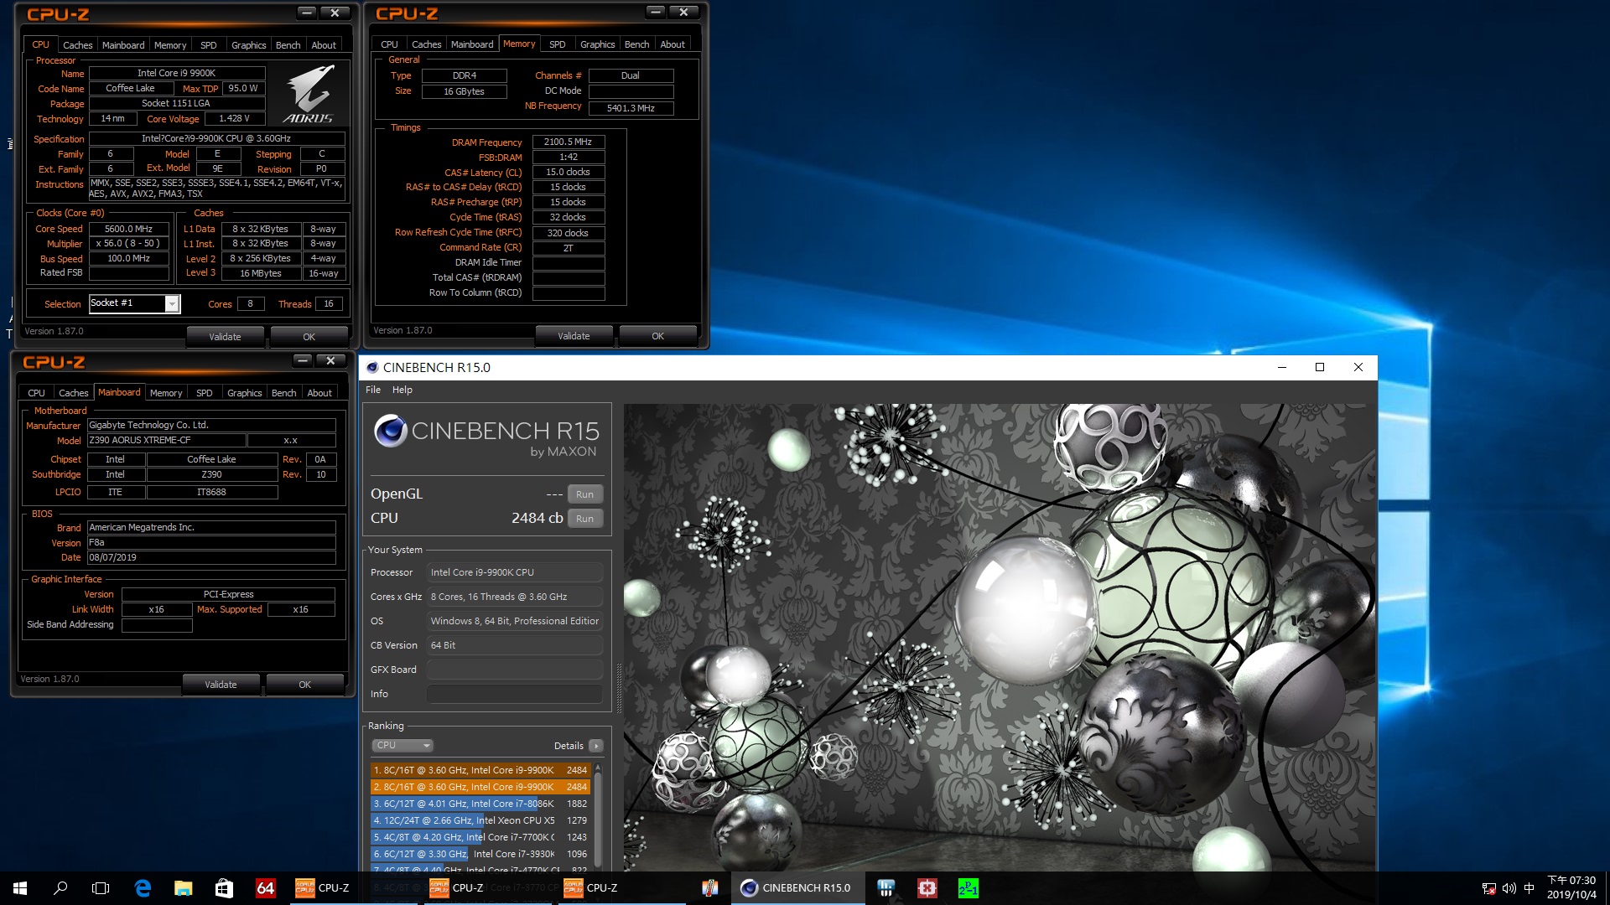Open the File menu in CINEBENCH

pos(373,390)
